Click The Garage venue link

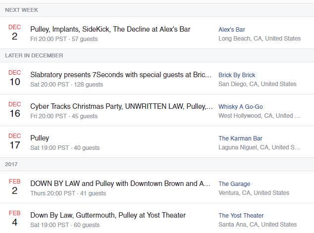[x=234, y=184]
